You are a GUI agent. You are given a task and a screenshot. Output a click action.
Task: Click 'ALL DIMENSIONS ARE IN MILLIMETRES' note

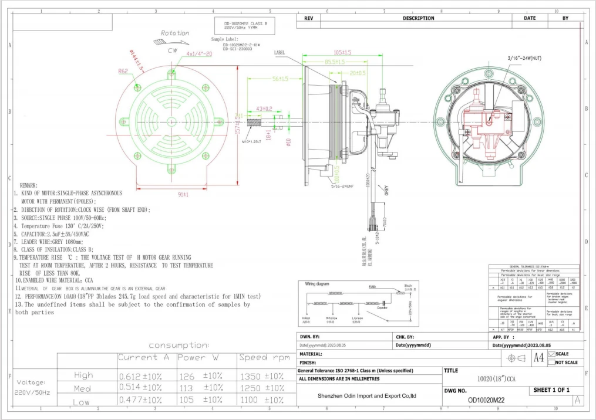339,379
